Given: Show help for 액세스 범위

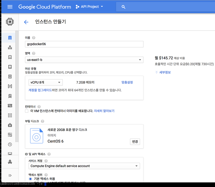Looking at the screenshot, I should click(46, 175).
